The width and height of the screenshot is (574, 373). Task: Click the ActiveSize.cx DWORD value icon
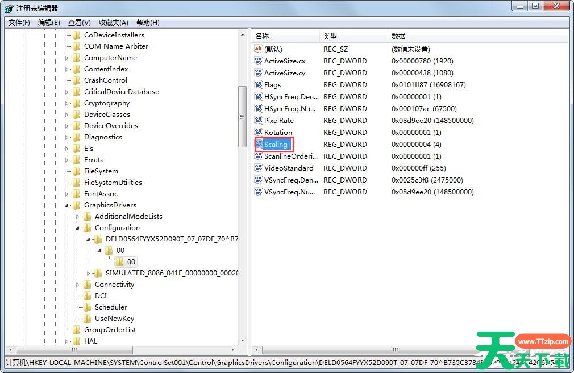(x=259, y=61)
